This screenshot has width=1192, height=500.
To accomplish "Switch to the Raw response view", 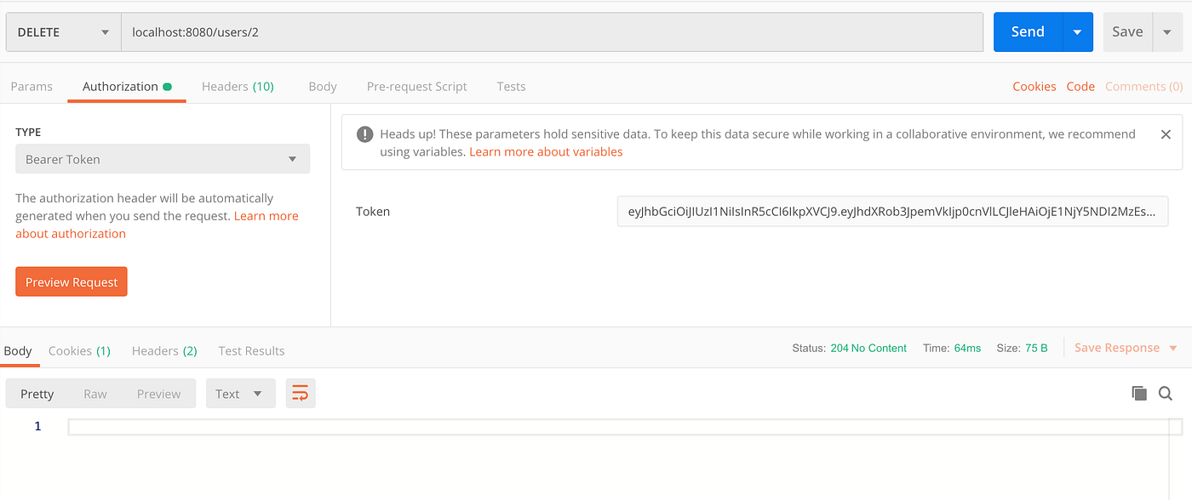I will point(95,393).
